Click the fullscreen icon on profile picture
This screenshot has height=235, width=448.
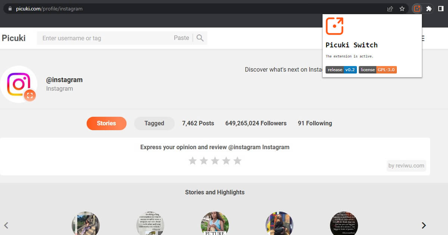(x=30, y=95)
